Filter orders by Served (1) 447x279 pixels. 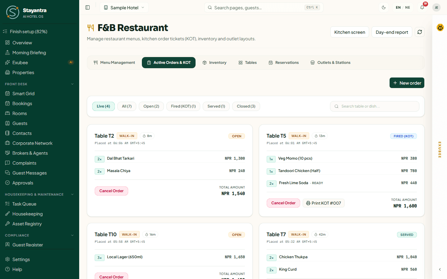click(x=216, y=106)
